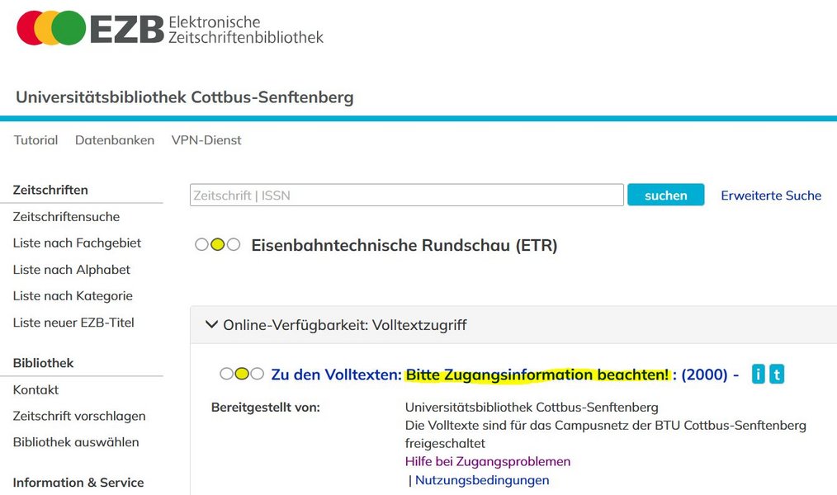Open the Nutzungsbedingungen link
The height and width of the screenshot is (495, 837).
pyautogui.click(x=482, y=480)
